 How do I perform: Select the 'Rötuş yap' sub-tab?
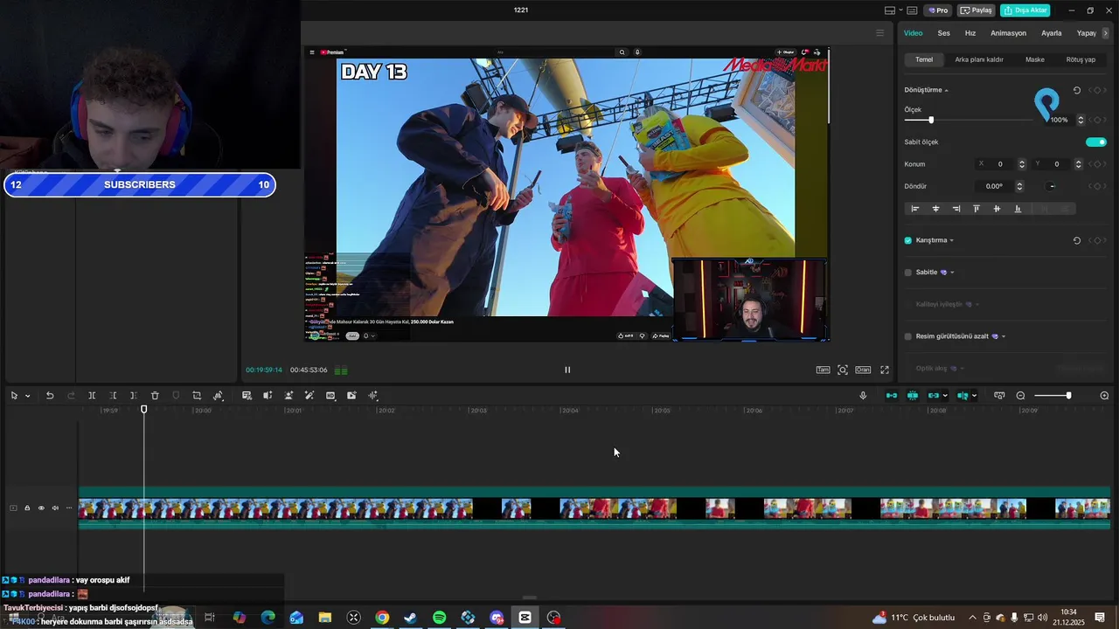point(1081,59)
